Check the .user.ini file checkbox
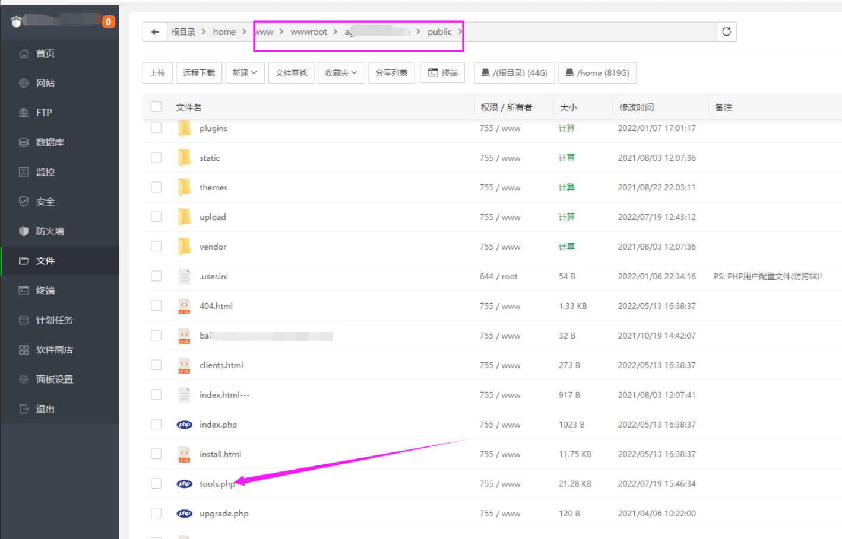Screen dimensions: 842x539 (156, 276)
